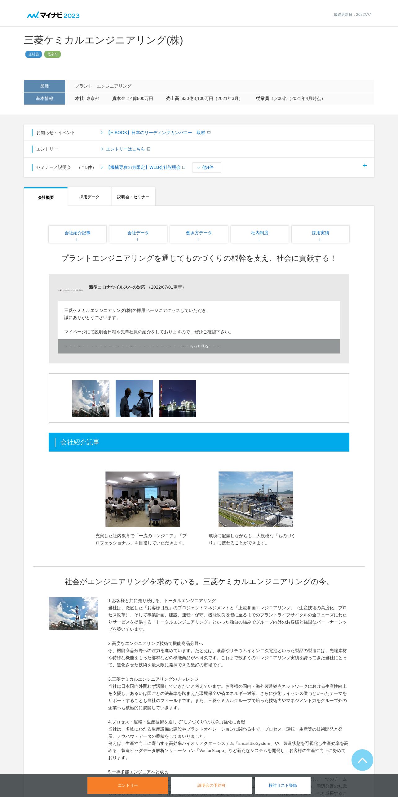Jump to 働き方データ section button
The width and height of the screenshot is (398, 797).
pos(199,234)
